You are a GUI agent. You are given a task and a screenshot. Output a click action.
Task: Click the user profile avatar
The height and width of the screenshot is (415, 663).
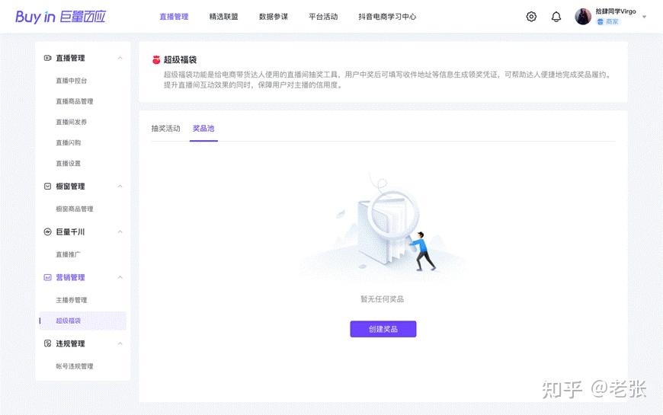click(583, 17)
